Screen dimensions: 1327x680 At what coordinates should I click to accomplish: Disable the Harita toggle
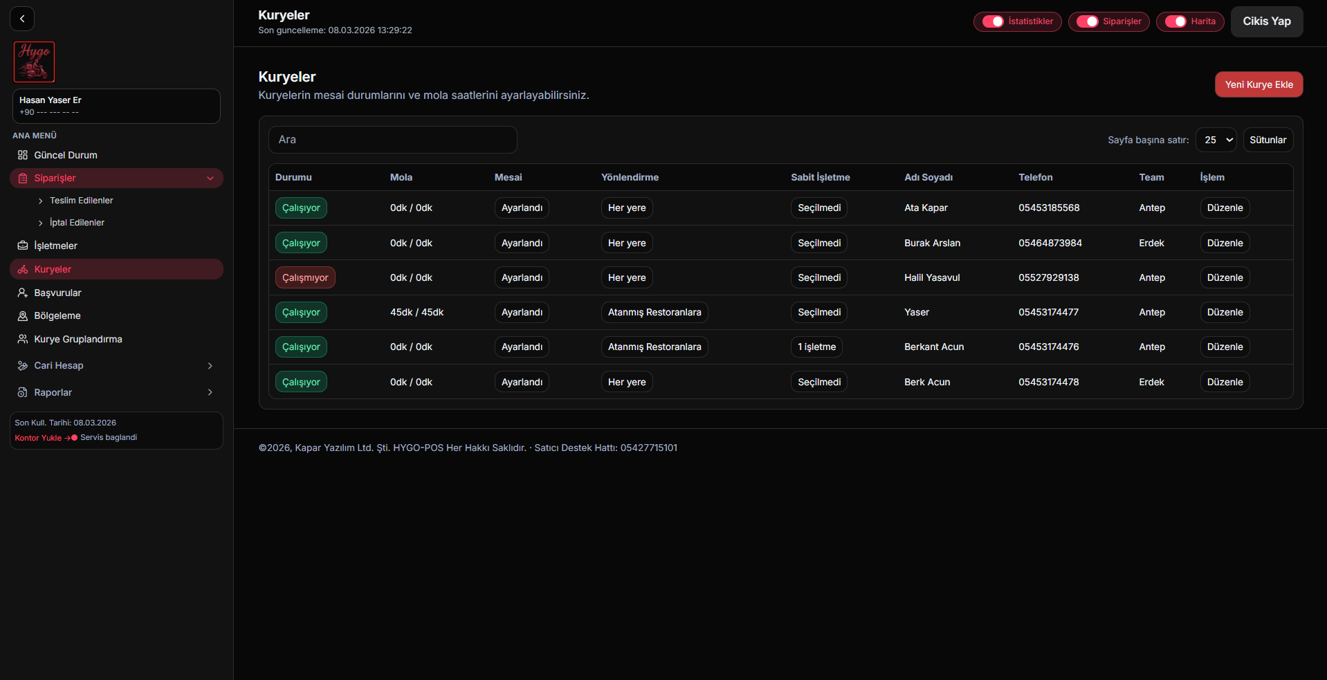[1175, 21]
